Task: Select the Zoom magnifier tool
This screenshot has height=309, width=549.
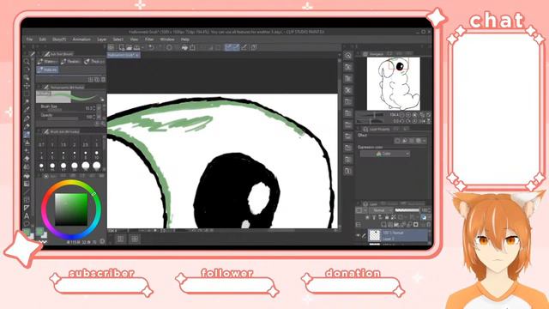Action: (27, 62)
